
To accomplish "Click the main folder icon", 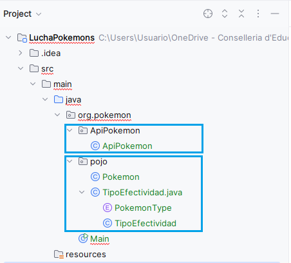I will (x=46, y=84).
